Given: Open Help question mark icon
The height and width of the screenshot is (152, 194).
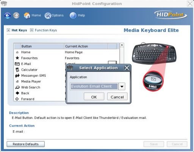Looking at the screenshot, I should (73, 16).
